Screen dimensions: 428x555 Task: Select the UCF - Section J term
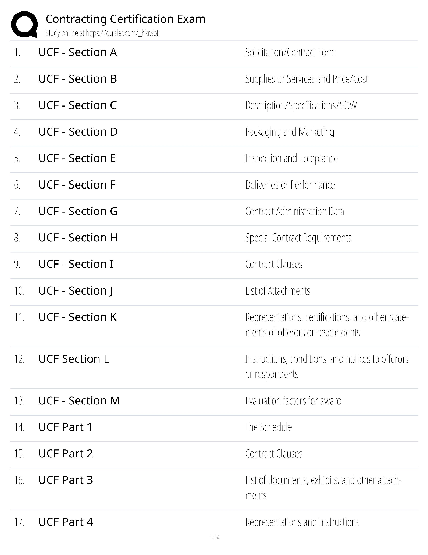click(75, 291)
